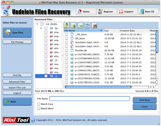Image resolution: width=161 pixels, height=126 pixels.
Task: Open the Register navigation button
Action: tap(107, 12)
